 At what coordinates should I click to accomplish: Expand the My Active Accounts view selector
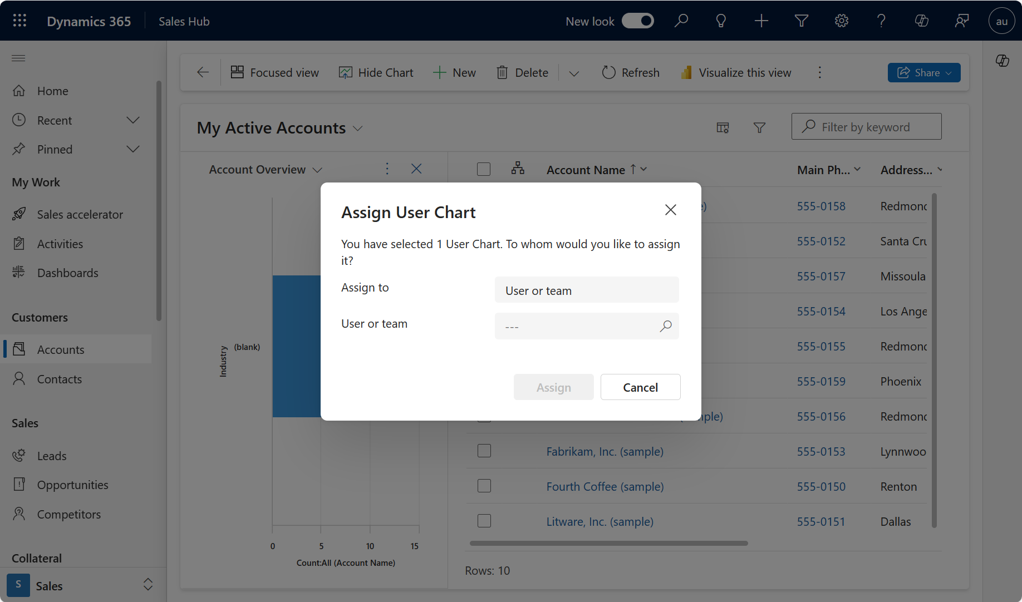(x=358, y=128)
